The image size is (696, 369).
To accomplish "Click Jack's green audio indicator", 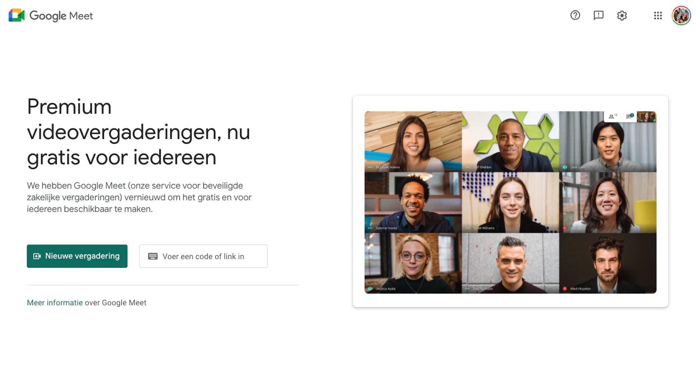I will pos(565,167).
